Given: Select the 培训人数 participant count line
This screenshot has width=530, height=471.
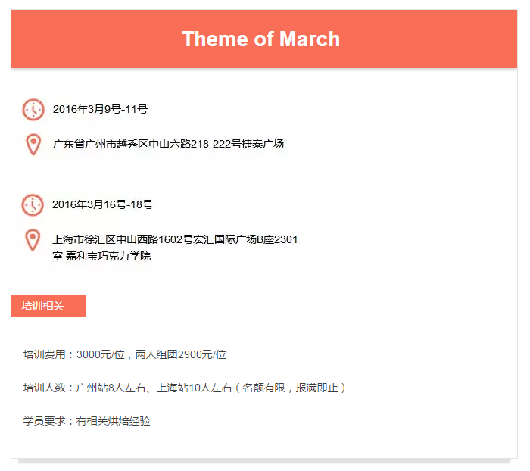Looking at the screenshot, I should coord(185,388).
